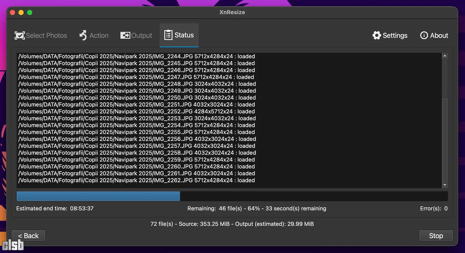
Task: Click the Settings label
Action: point(395,36)
